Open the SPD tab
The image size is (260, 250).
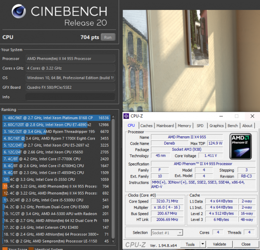click(x=200, y=126)
